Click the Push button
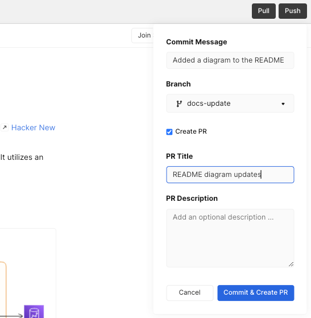The image size is (311, 318). [x=293, y=11]
